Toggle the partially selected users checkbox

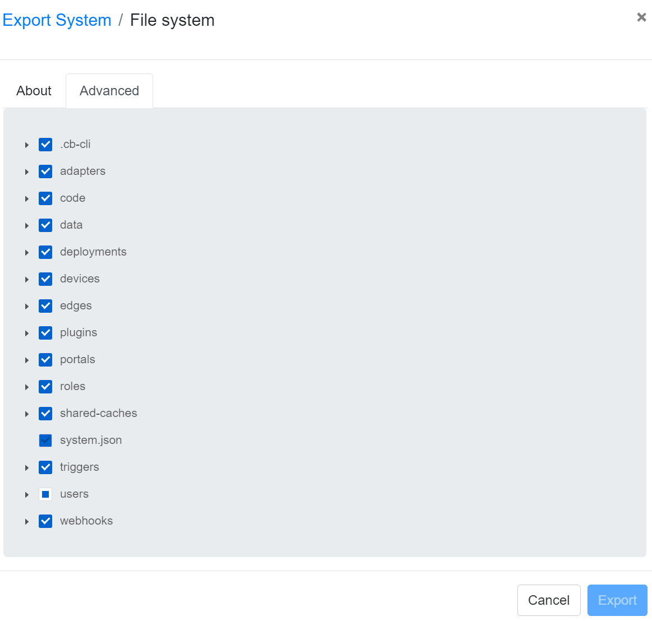point(45,494)
